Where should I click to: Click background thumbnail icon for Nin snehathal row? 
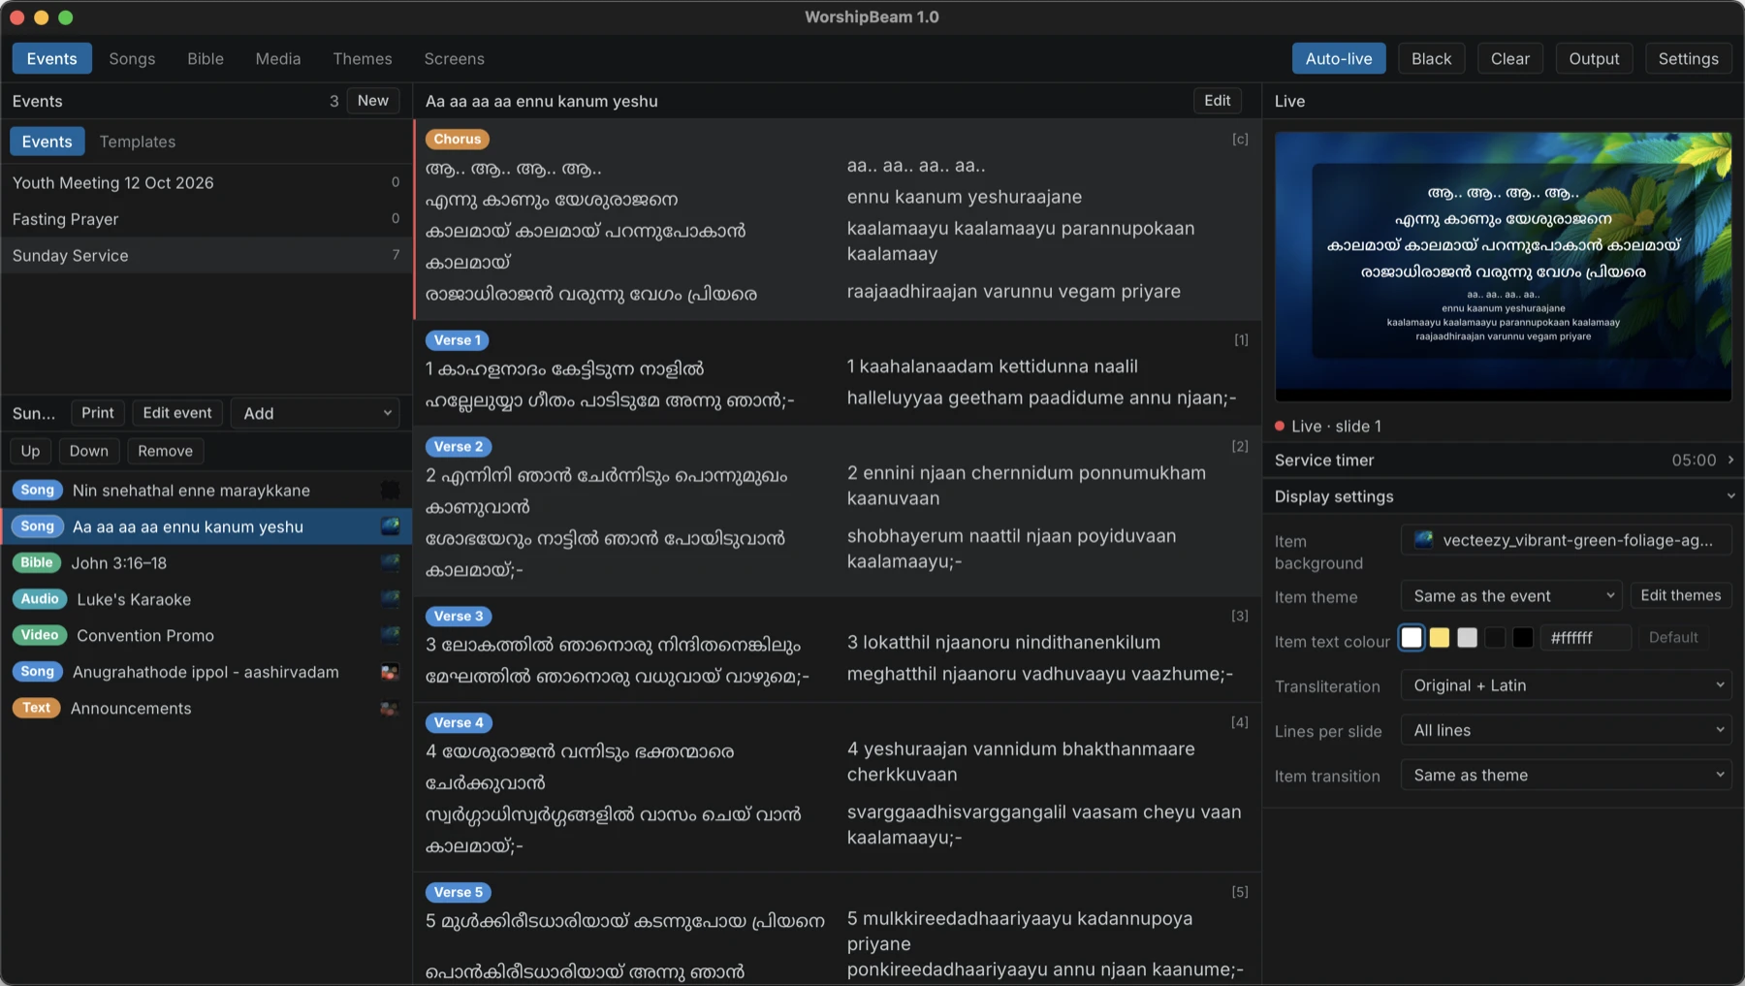pyautogui.click(x=390, y=491)
